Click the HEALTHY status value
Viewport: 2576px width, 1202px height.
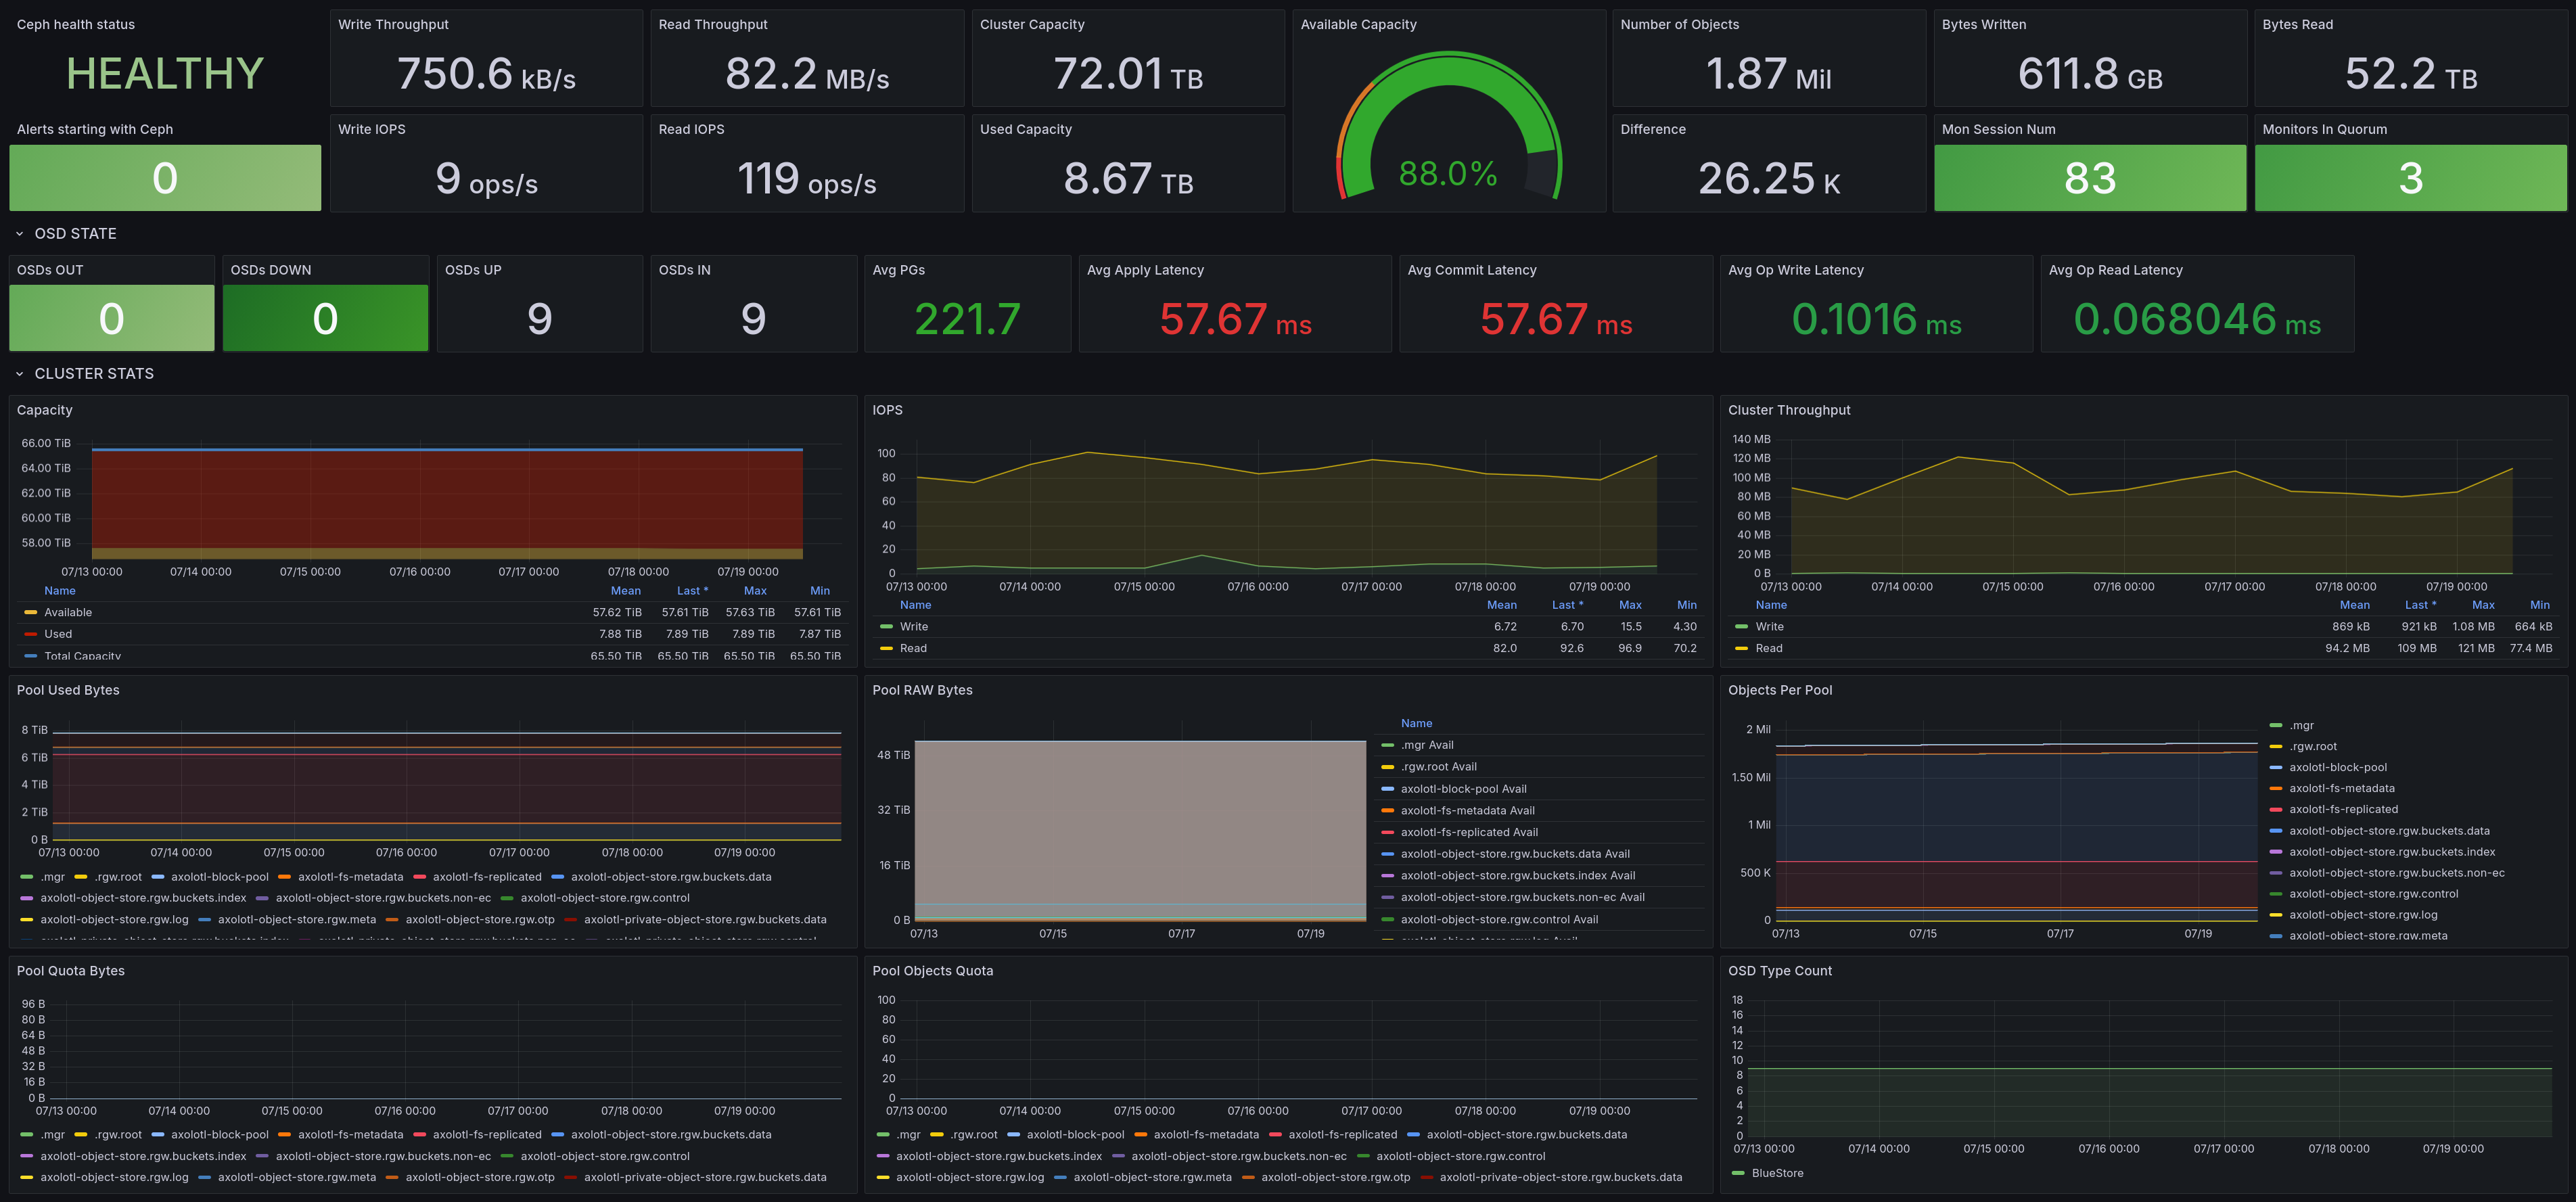(165, 74)
